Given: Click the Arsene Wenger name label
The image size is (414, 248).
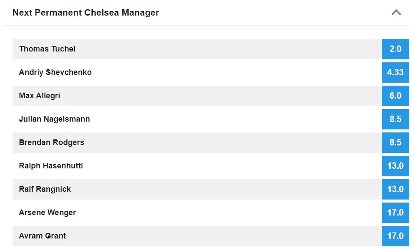Looking at the screenshot, I should pos(47,213).
